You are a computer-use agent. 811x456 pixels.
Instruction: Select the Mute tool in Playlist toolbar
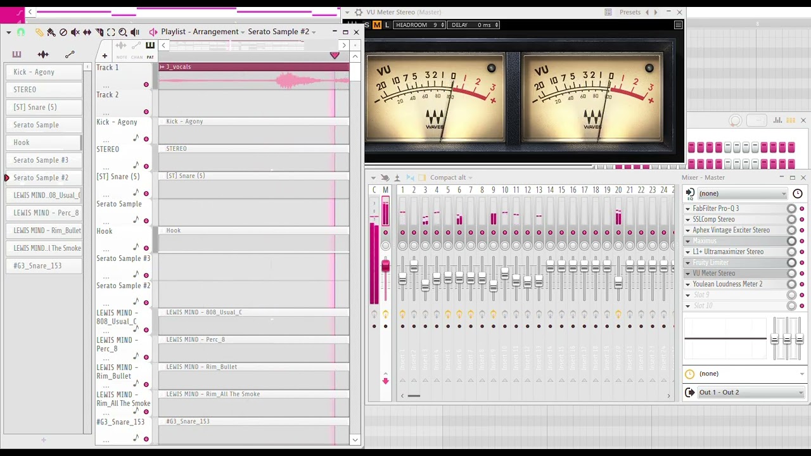[75, 32]
